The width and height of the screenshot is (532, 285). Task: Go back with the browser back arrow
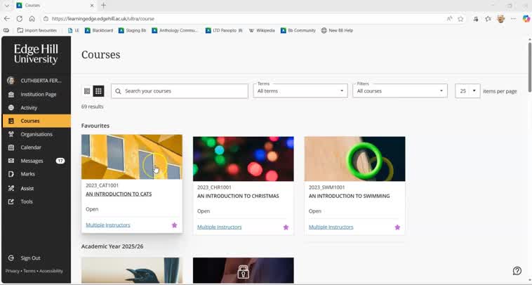point(7,19)
